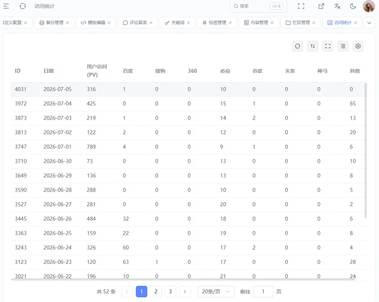Refresh the table data
379x302 pixels.
tap(298, 46)
